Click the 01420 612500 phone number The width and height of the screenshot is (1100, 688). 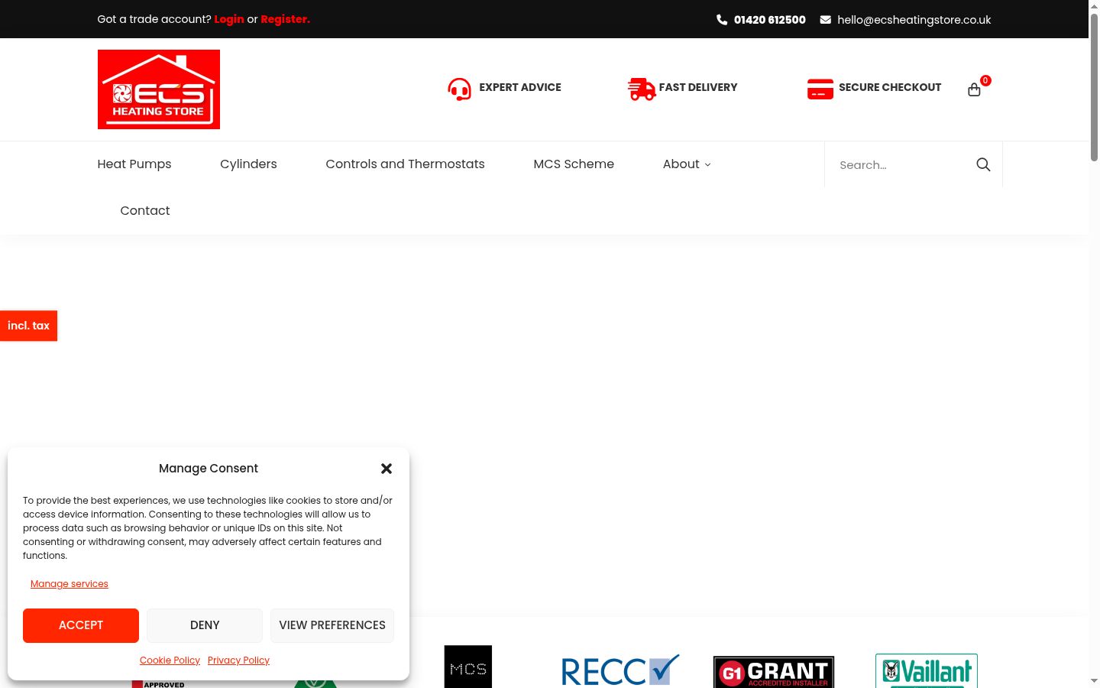tap(770, 20)
